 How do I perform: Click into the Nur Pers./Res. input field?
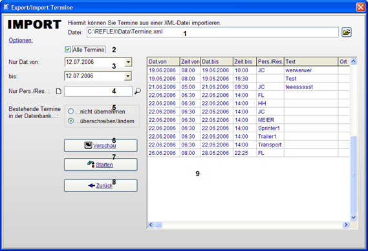point(98,91)
